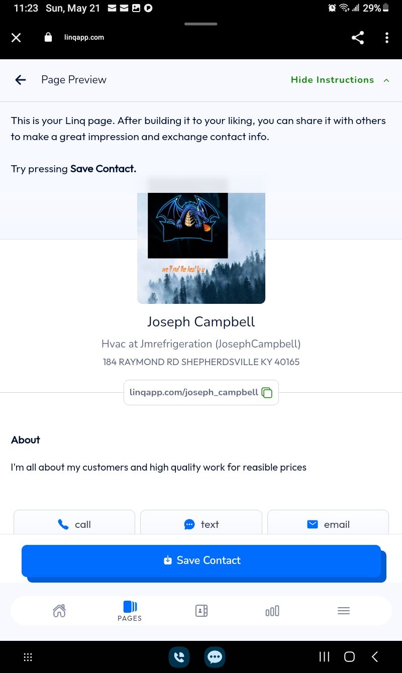The width and height of the screenshot is (402, 673).
Task: Tap the email button
Action: [x=328, y=522]
